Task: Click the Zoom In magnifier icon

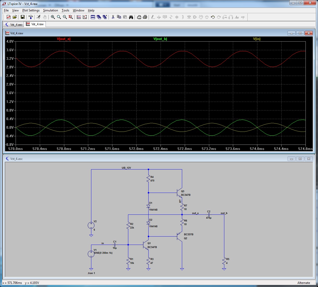Action: tap(53, 17)
